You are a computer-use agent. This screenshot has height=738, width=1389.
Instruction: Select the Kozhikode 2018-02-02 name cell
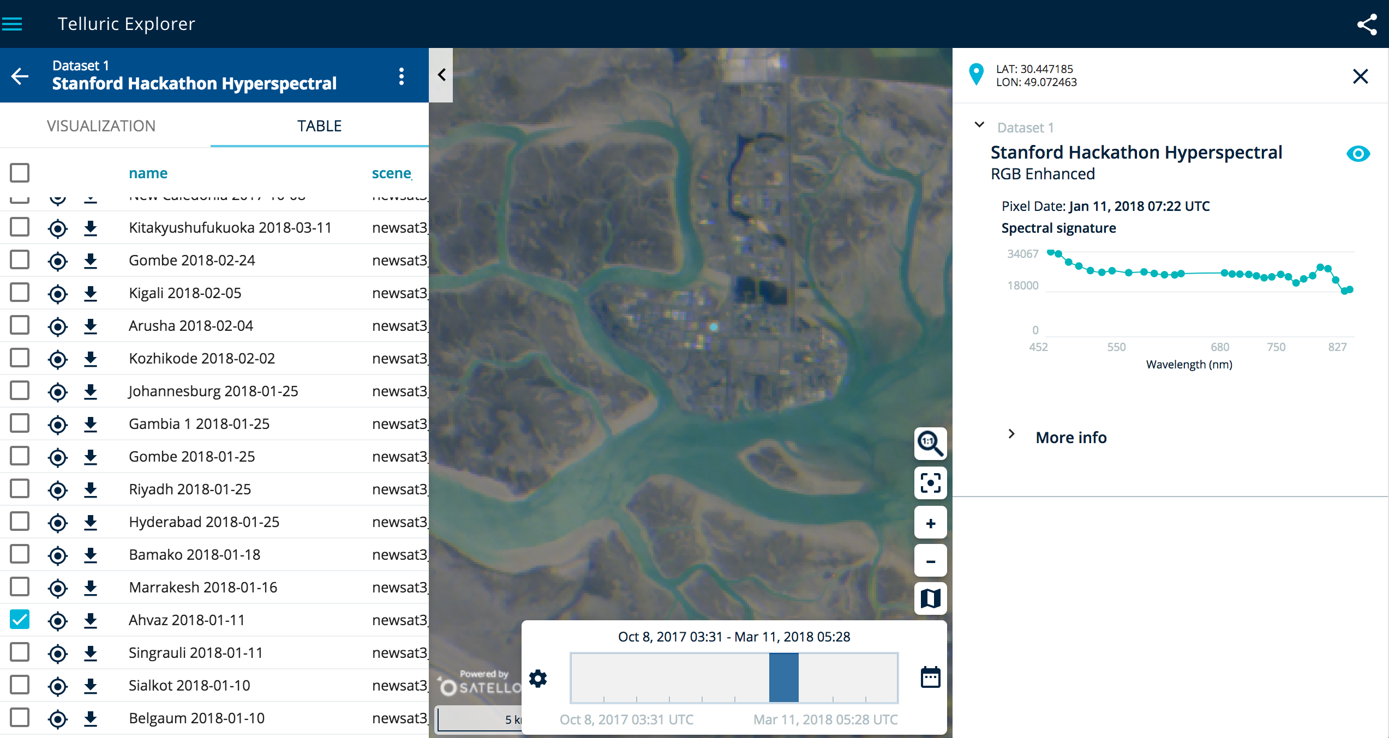pyautogui.click(x=202, y=358)
